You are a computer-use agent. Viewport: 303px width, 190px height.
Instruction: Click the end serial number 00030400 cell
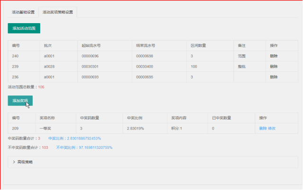point(144,66)
